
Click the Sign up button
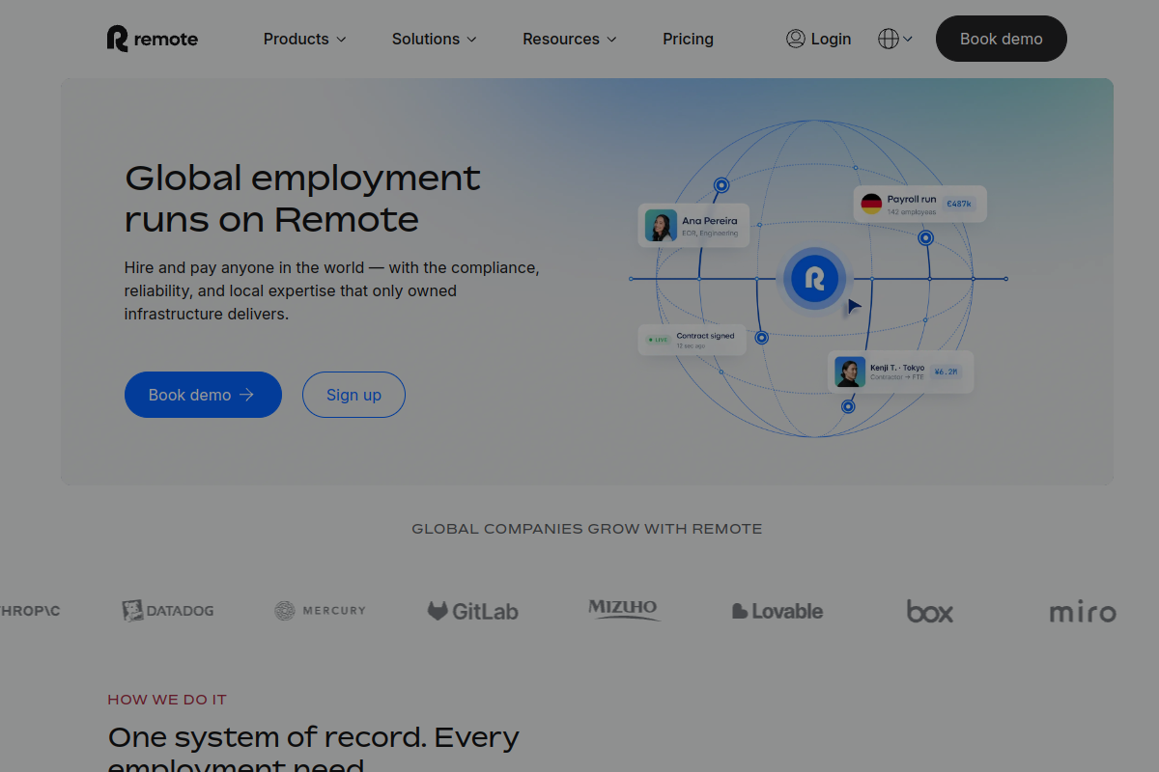pyautogui.click(x=353, y=395)
